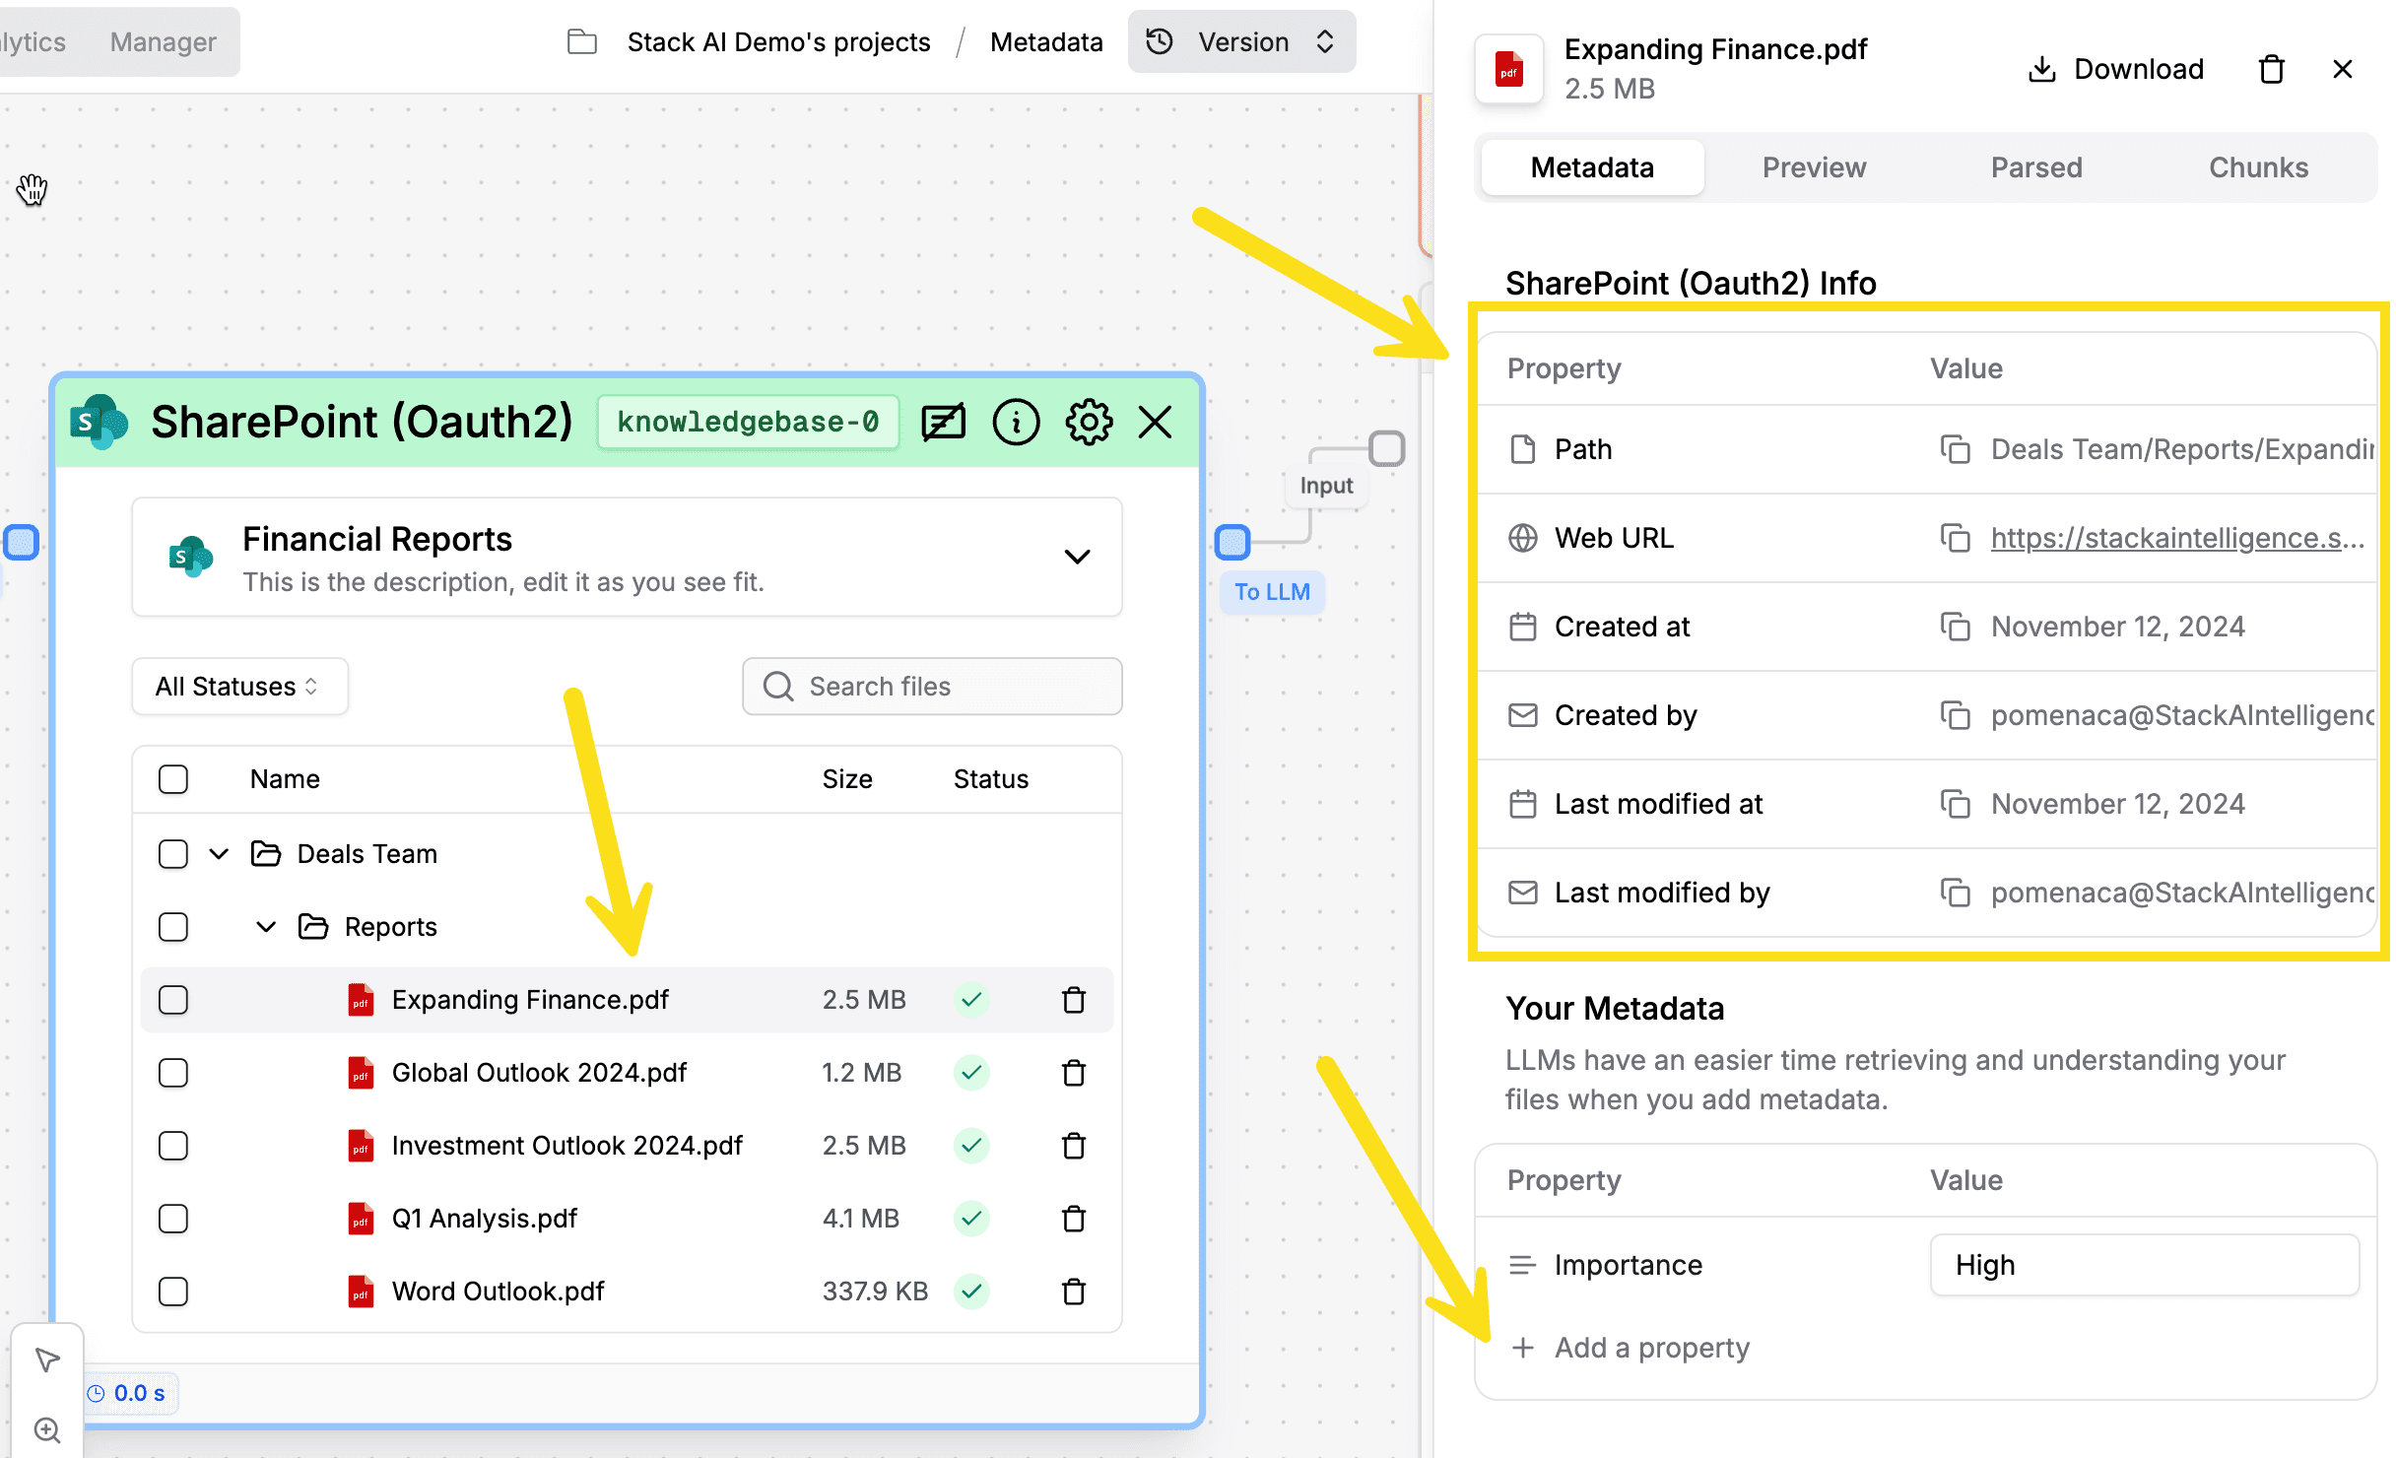Click the Search files field

click(x=932, y=687)
